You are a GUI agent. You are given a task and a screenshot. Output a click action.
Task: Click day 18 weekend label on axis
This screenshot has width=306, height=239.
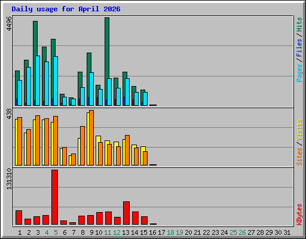pos(170,232)
